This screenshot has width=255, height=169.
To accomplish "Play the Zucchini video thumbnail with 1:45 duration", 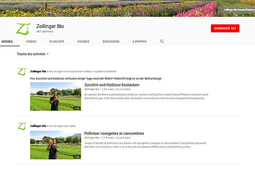I will pyautogui.click(x=55, y=97).
